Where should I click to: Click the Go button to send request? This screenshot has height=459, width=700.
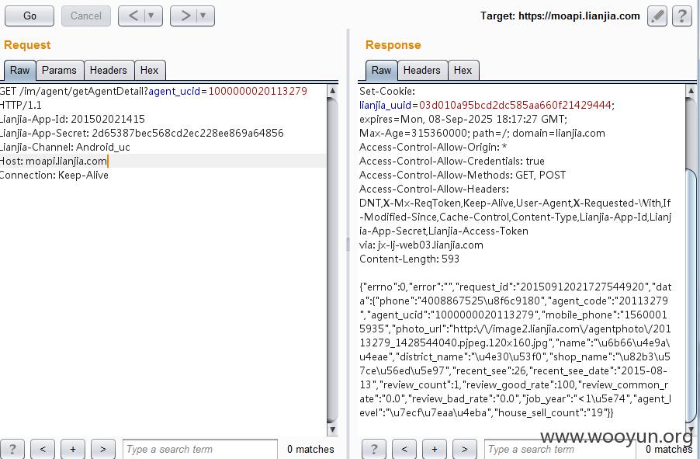29,16
